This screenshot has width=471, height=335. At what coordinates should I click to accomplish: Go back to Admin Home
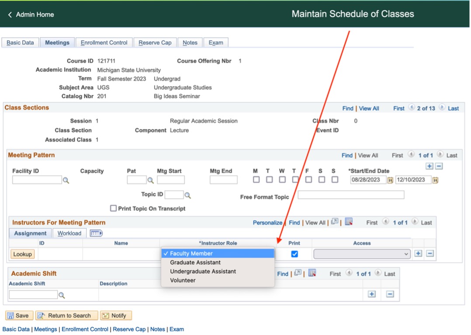31,14
